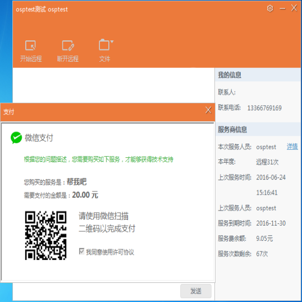Image resolution: width=302 pixels, height=302 pixels.
Task: Open the 我同意使用许可协议 agreement text
Action: 110,252
